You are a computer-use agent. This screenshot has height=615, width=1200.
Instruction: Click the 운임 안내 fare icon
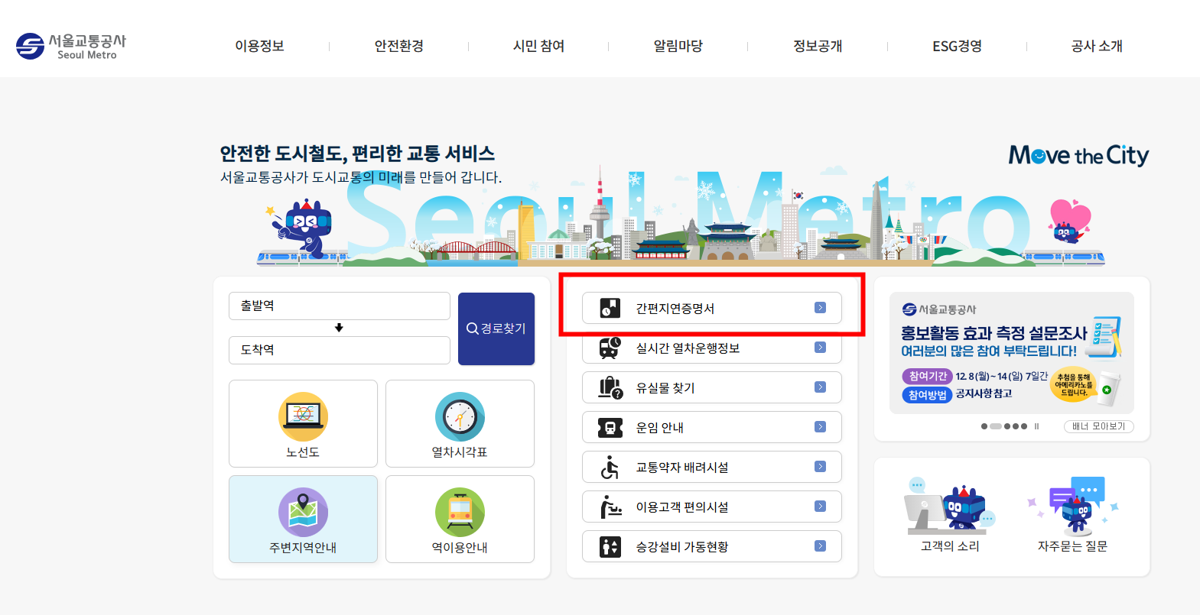(610, 427)
